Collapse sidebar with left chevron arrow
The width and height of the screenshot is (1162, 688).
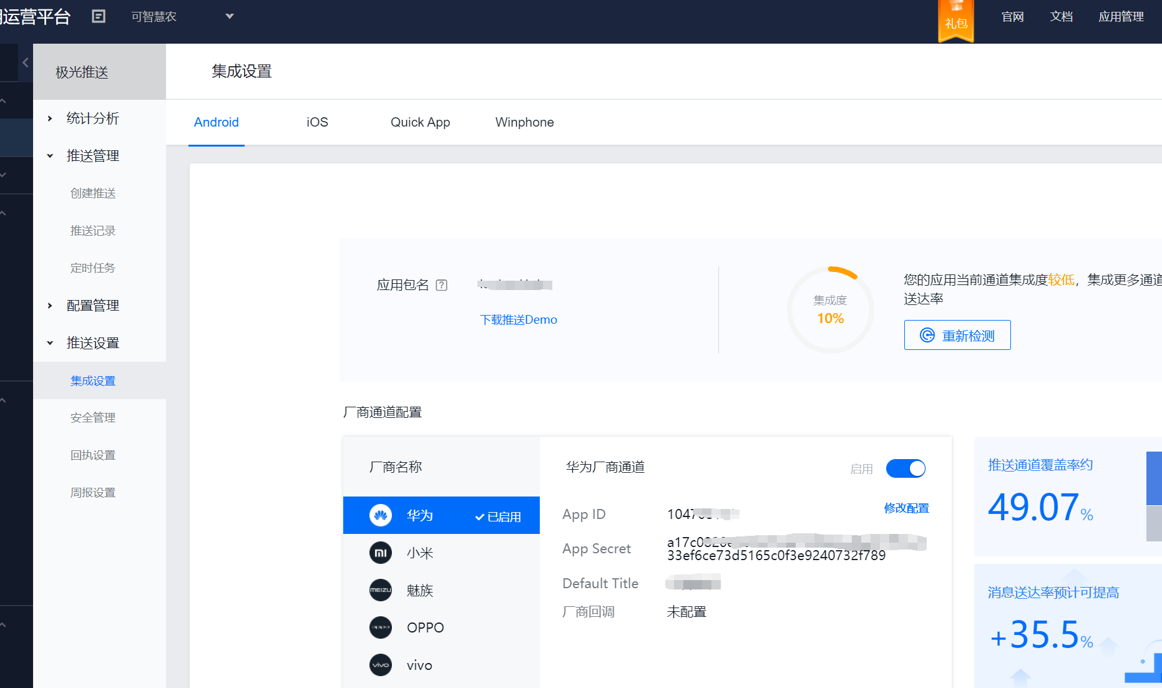point(26,62)
